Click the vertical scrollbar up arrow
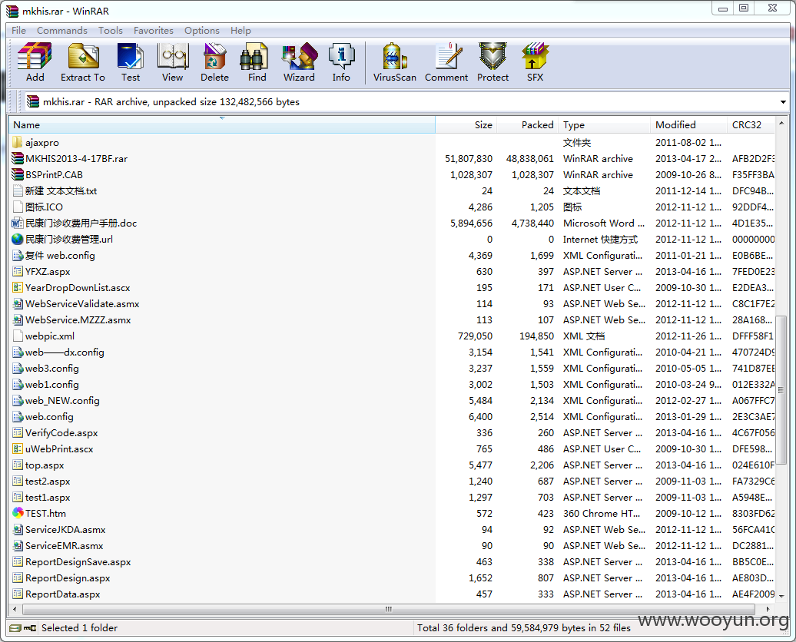Screen dimensions: 796x642 click(781, 123)
